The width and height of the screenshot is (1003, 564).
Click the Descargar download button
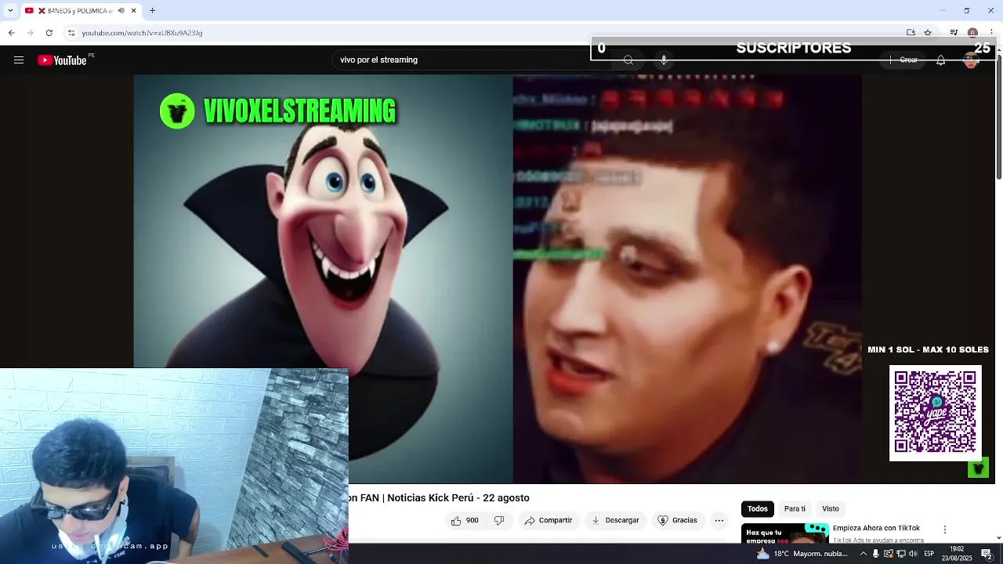coord(616,520)
